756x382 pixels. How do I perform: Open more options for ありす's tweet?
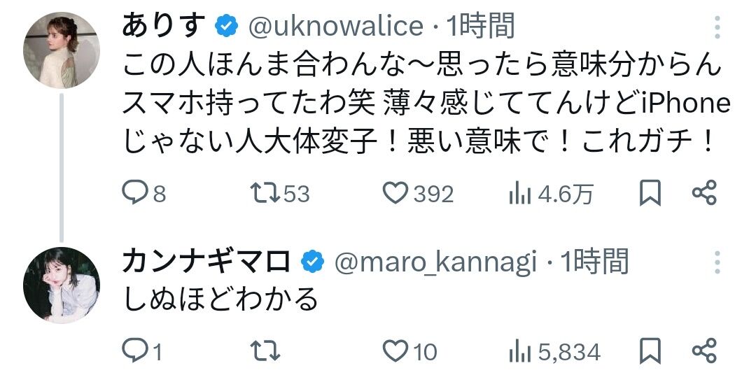[717, 27]
